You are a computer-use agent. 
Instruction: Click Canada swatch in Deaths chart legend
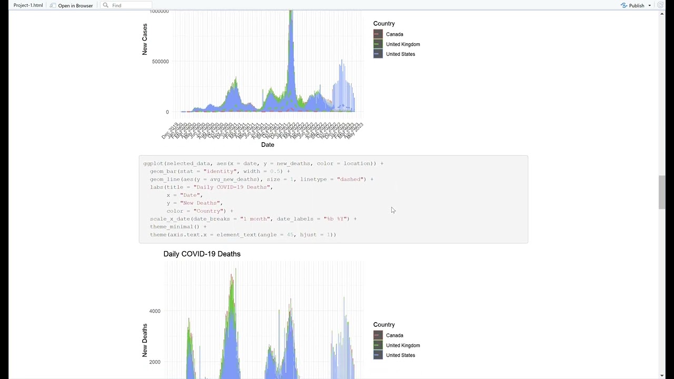(x=378, y=335)
